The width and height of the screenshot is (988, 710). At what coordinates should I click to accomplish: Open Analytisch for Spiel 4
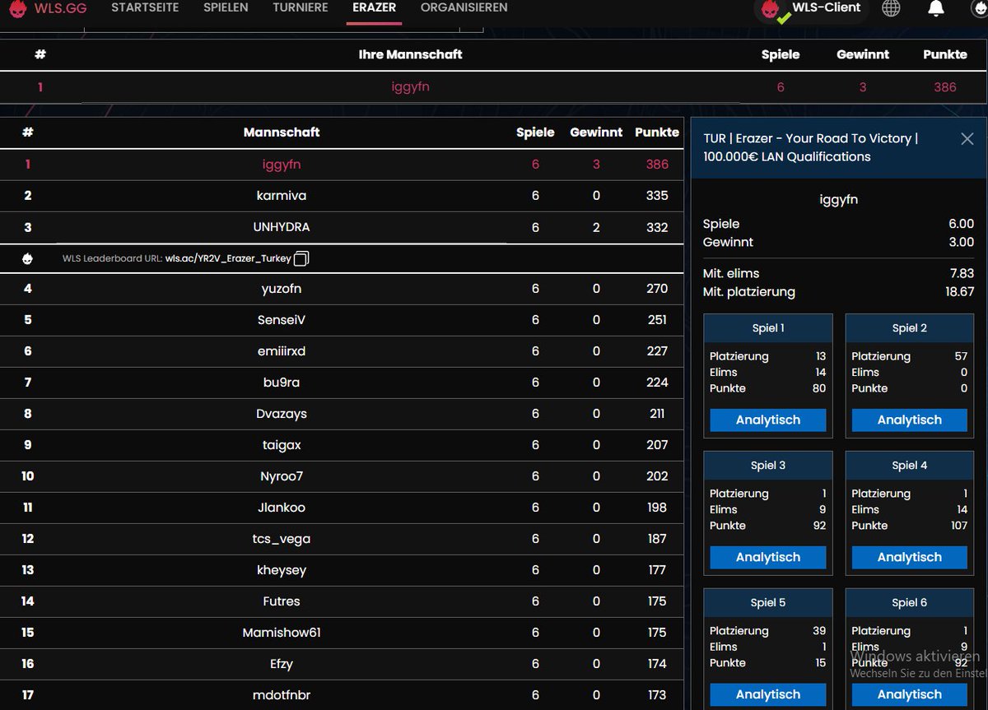[x=910, y=557]
